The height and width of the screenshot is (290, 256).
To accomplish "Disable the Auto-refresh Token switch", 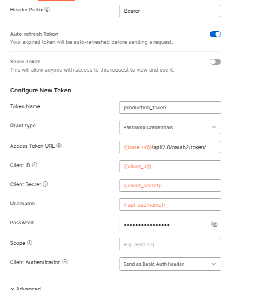I will point(215,34).
